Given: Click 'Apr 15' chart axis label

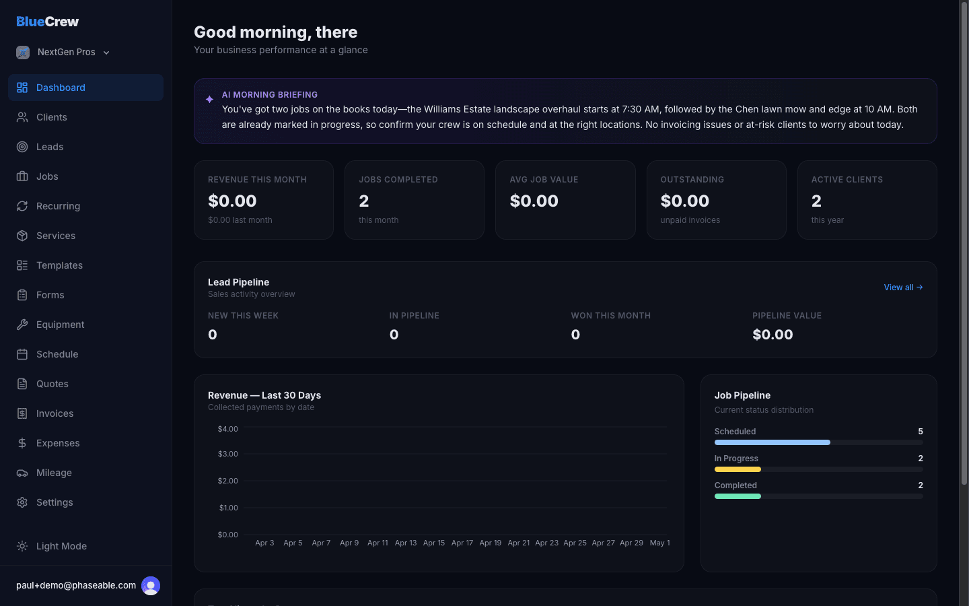Looking at the screenshot, I should (x=434, y=543).
